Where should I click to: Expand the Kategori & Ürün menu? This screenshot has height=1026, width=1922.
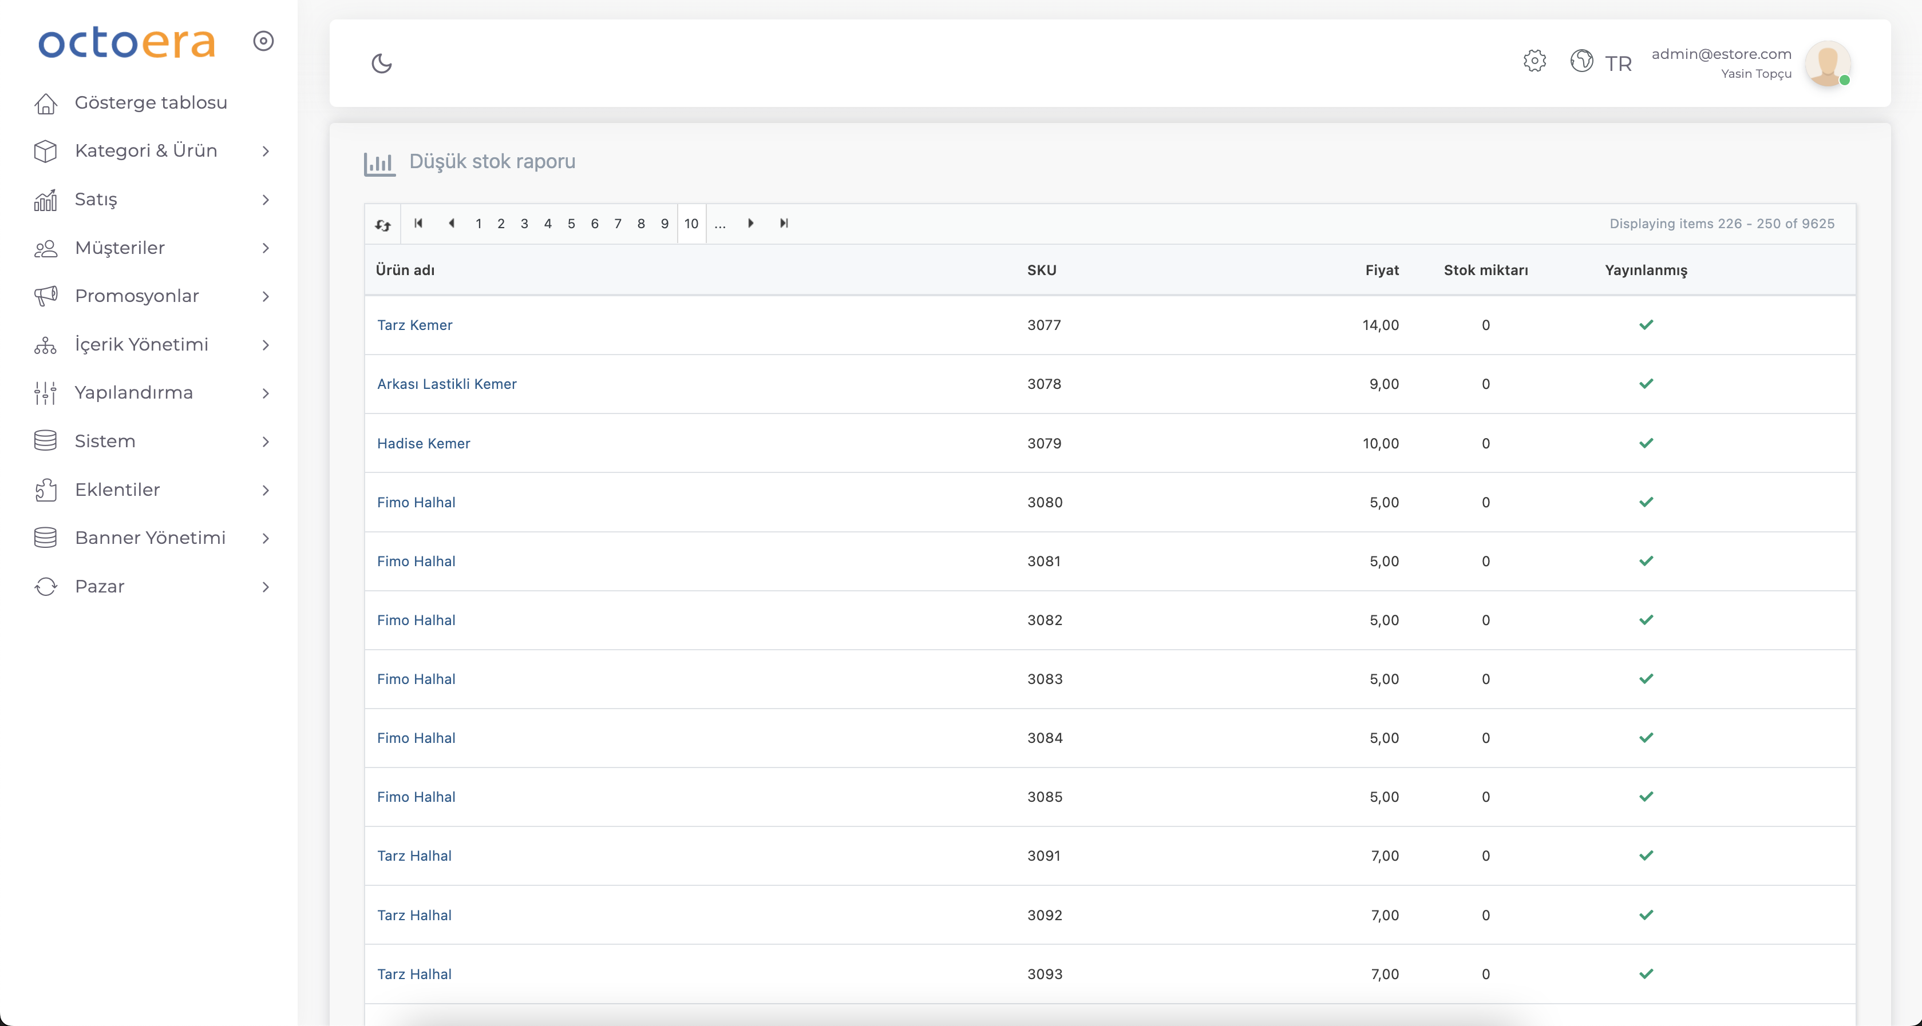click(x=147, y=150)
